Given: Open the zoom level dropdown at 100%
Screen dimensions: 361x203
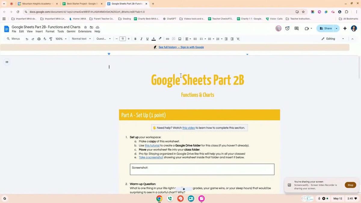Looking at the screenshot, I should (x=61, y=39).
